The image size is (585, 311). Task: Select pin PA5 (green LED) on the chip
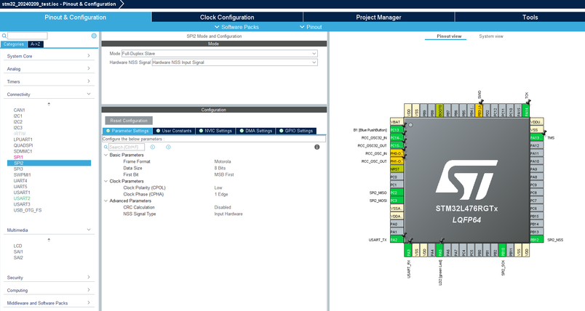pos(439,250)
